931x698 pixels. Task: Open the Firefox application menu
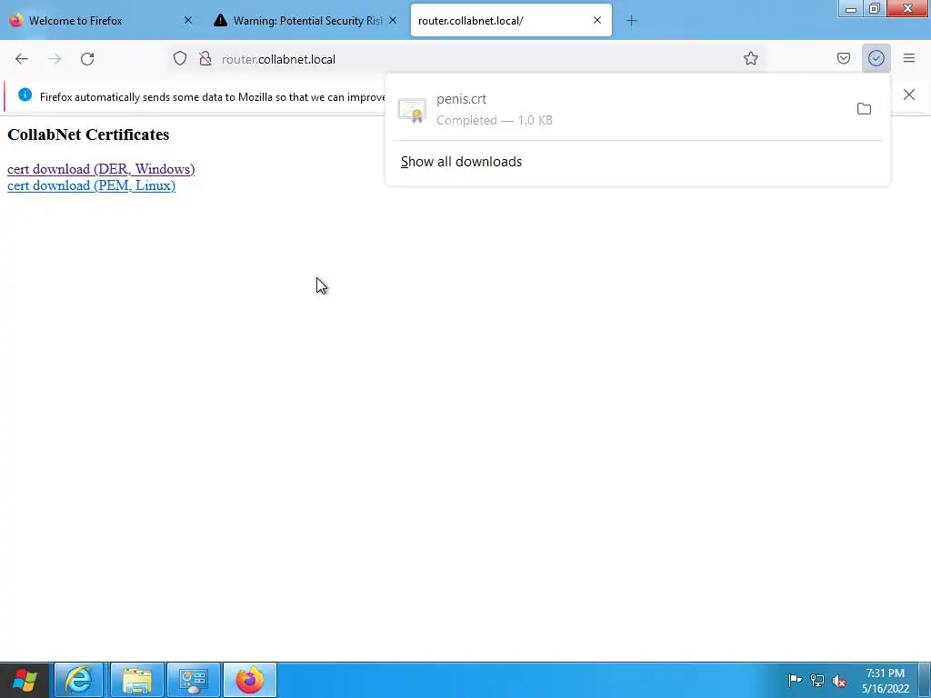point(908,58)
